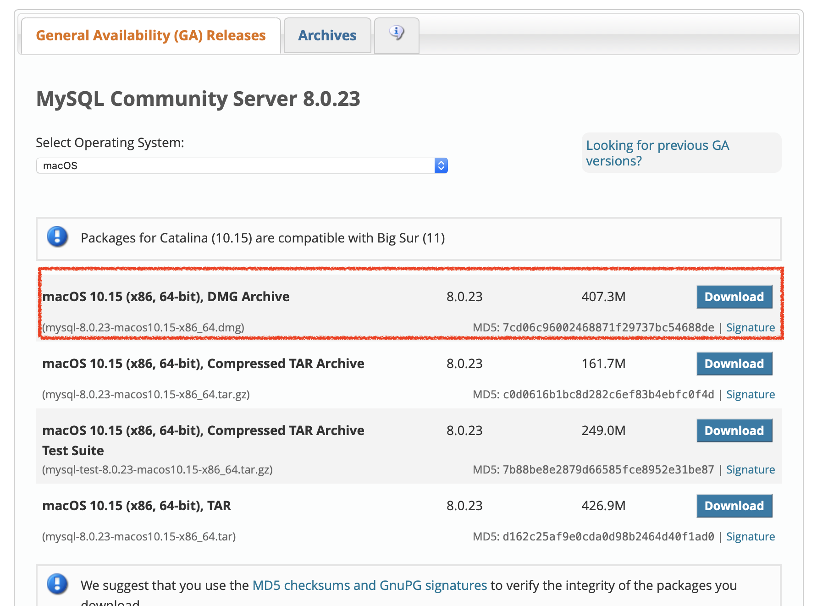Click the filename mysql-8.0.23-macos10.15-x86_64.tar
The image size is (828, 606).
coord(139,537)
